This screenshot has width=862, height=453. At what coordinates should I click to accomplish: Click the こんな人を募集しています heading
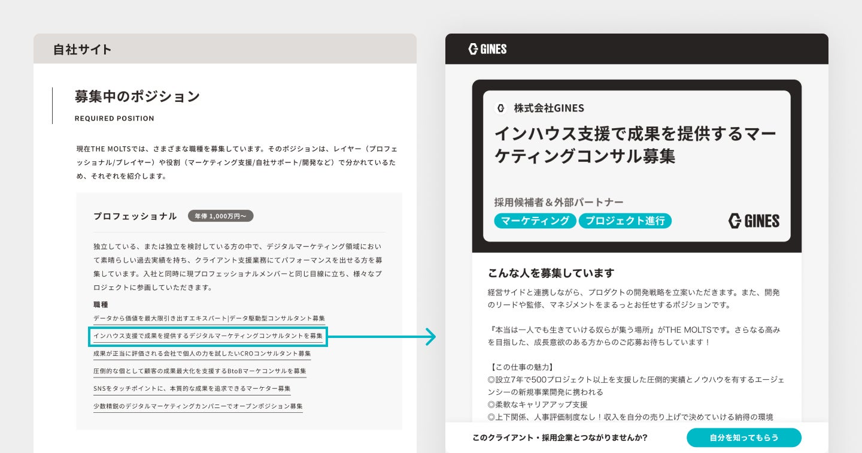551,273
